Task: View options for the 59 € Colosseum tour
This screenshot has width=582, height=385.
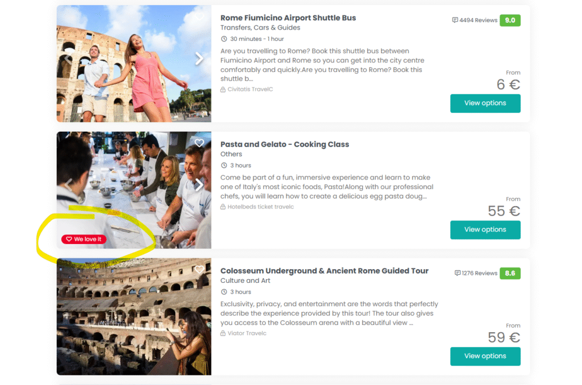Action: tap(485, 356)
